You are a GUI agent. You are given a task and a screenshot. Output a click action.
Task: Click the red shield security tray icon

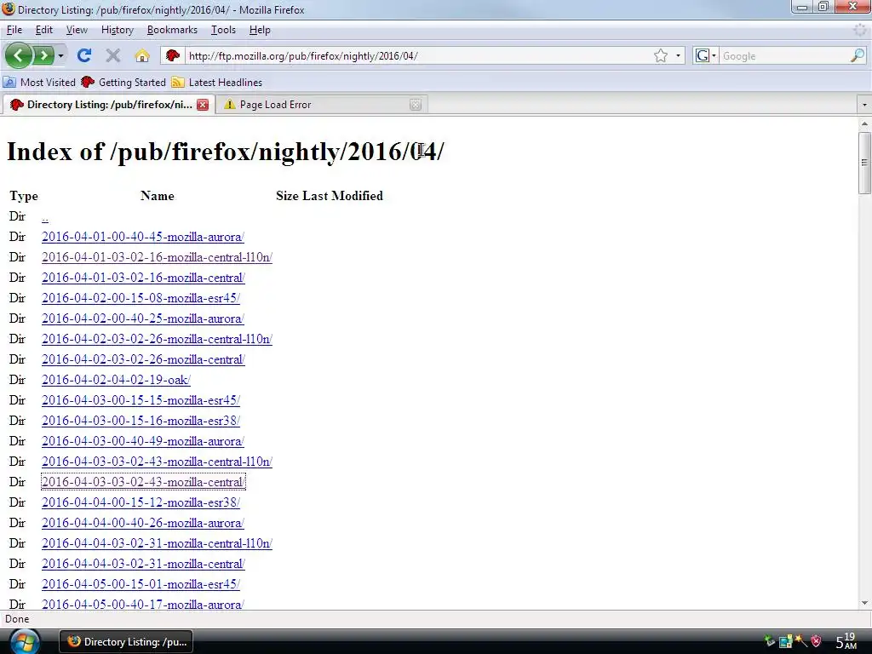tap(816, 641)
